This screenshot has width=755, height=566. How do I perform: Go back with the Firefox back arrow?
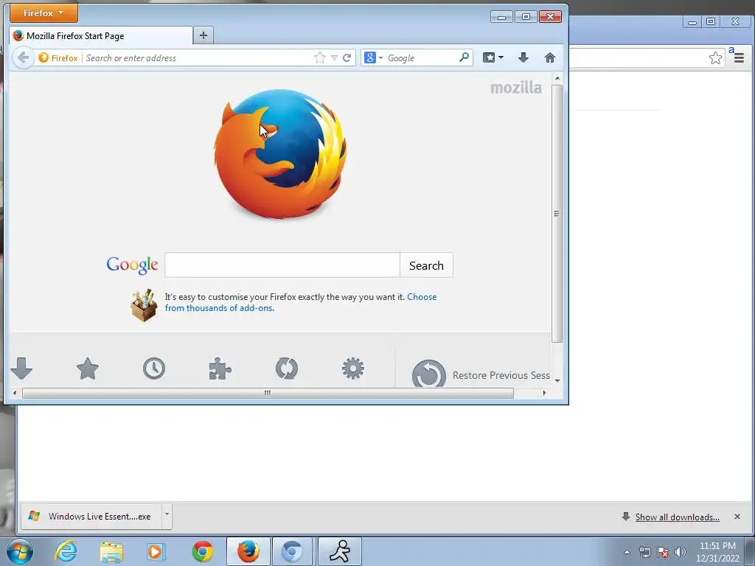(x=23, y=57)
